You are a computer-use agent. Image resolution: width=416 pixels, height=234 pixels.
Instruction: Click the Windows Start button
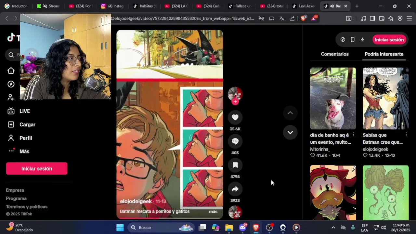click(x=120, y=227)
